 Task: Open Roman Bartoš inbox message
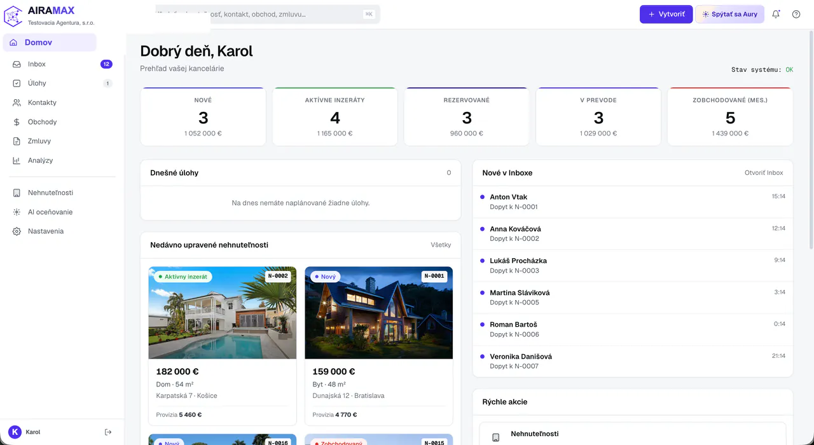pyautogui.click(x=633, y=329)
